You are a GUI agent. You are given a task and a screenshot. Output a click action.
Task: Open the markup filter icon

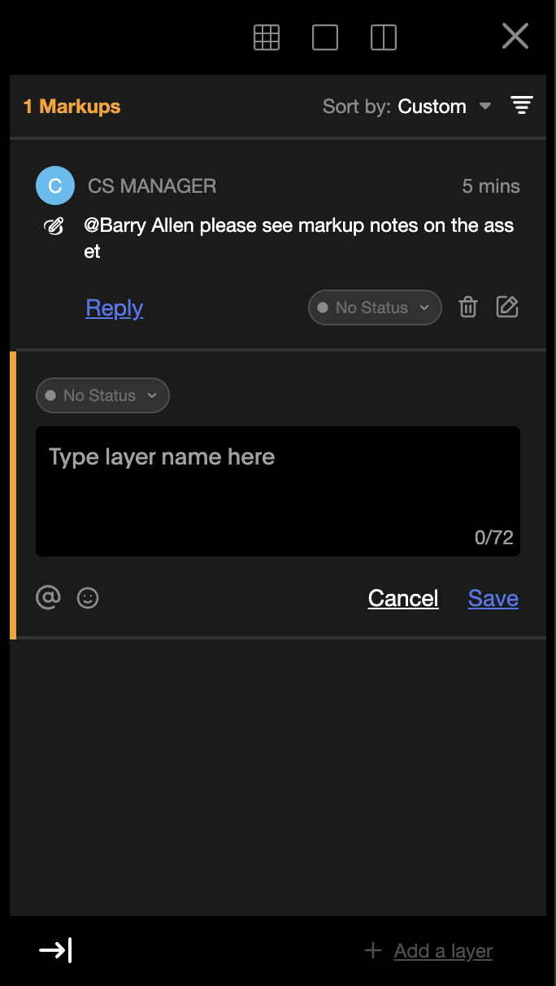coord(521,105)
